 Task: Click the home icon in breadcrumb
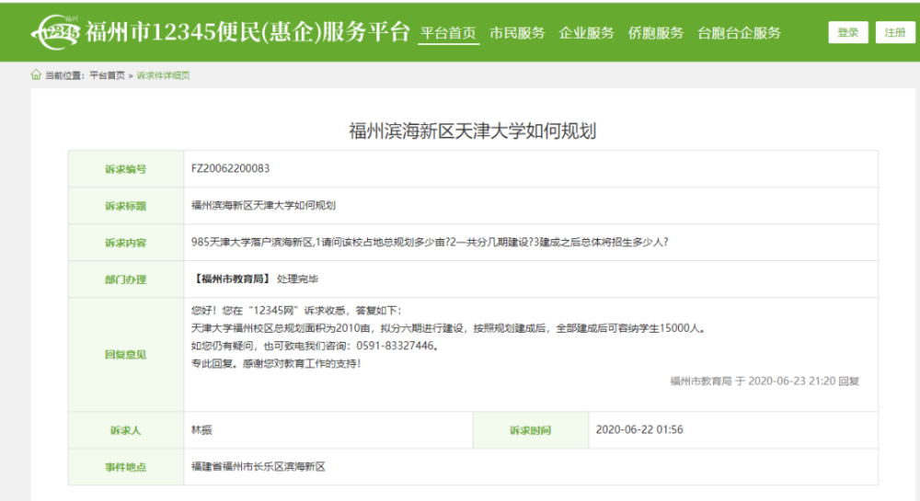click(36, 75)
